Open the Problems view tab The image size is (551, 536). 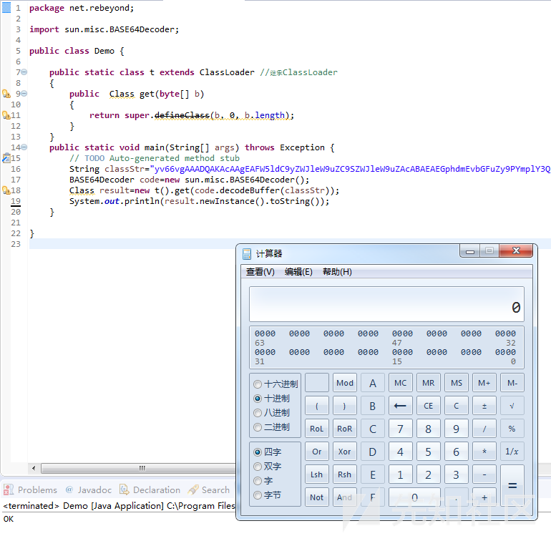point(30,490)
